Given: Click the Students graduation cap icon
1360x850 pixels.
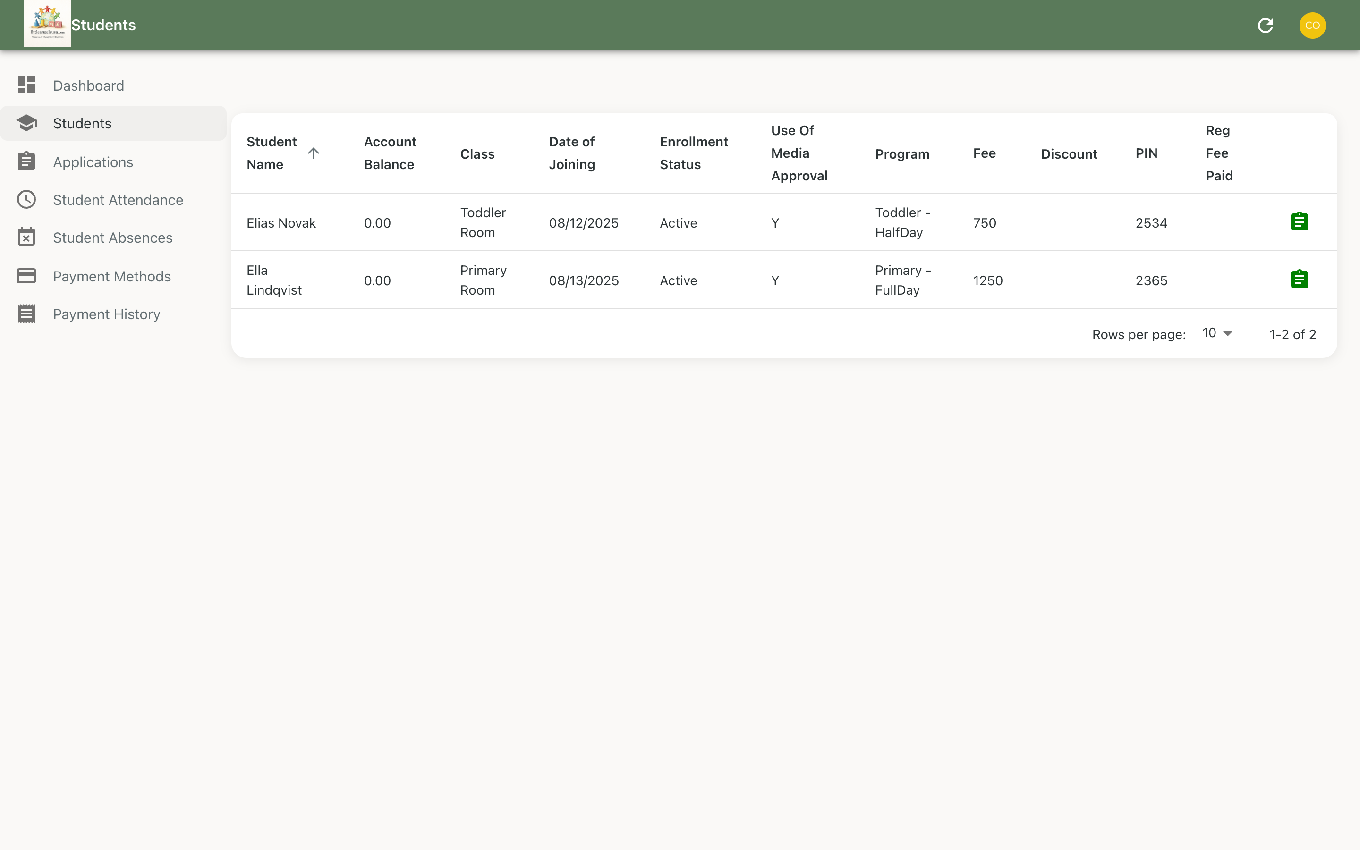Looking at the screenshot, I should point(26,123).
